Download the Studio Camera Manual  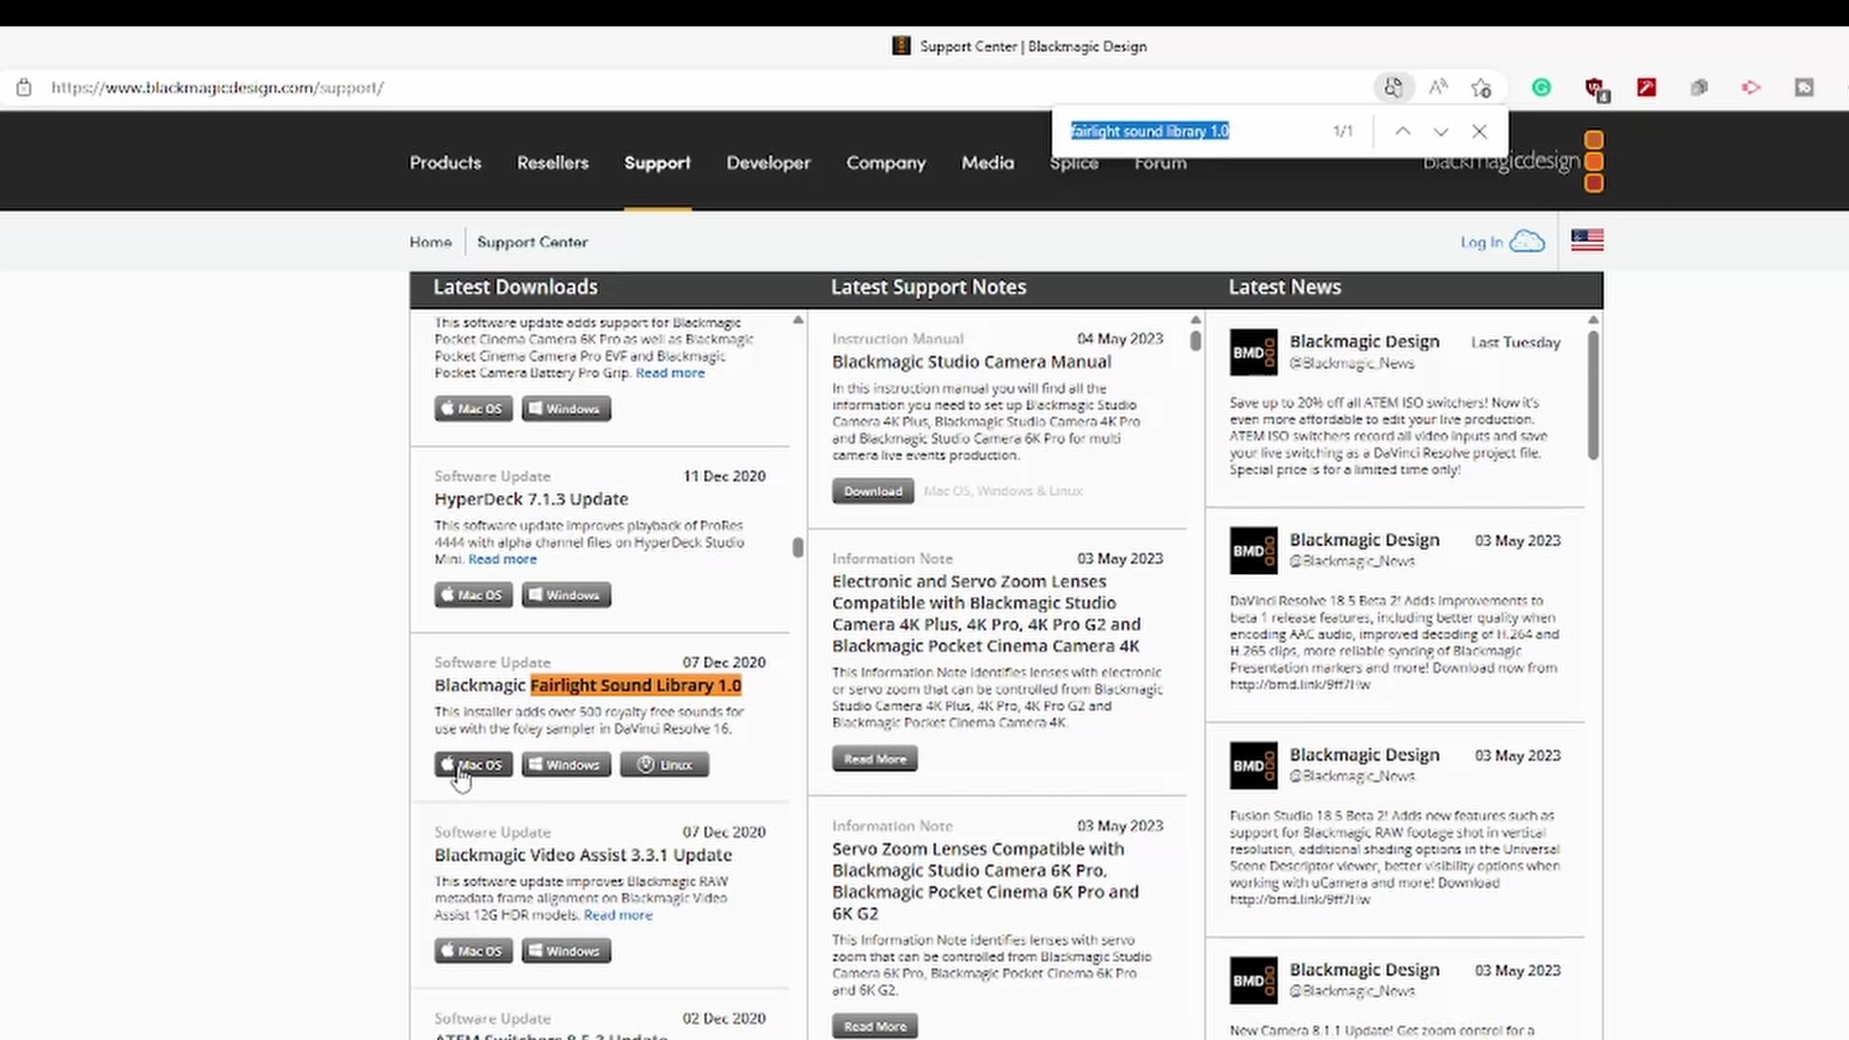[x=872, y=491]
